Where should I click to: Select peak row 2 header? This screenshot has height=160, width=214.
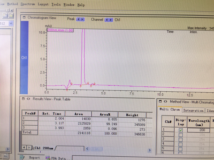pyautogui.click(x=30, y=123)
